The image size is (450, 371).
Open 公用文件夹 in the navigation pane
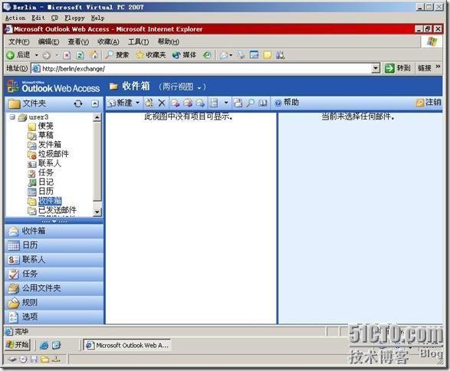pos(54,288)
